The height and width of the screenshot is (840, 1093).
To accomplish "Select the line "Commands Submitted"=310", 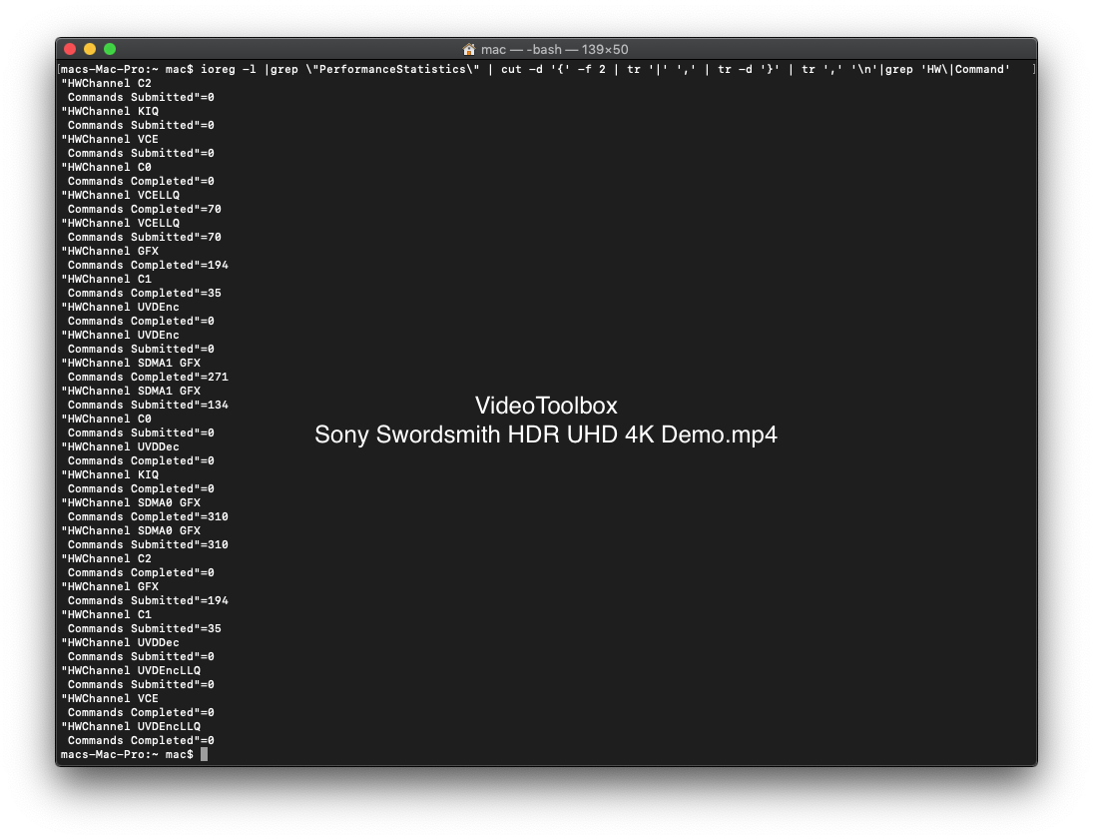I will [x=148, y=545].
